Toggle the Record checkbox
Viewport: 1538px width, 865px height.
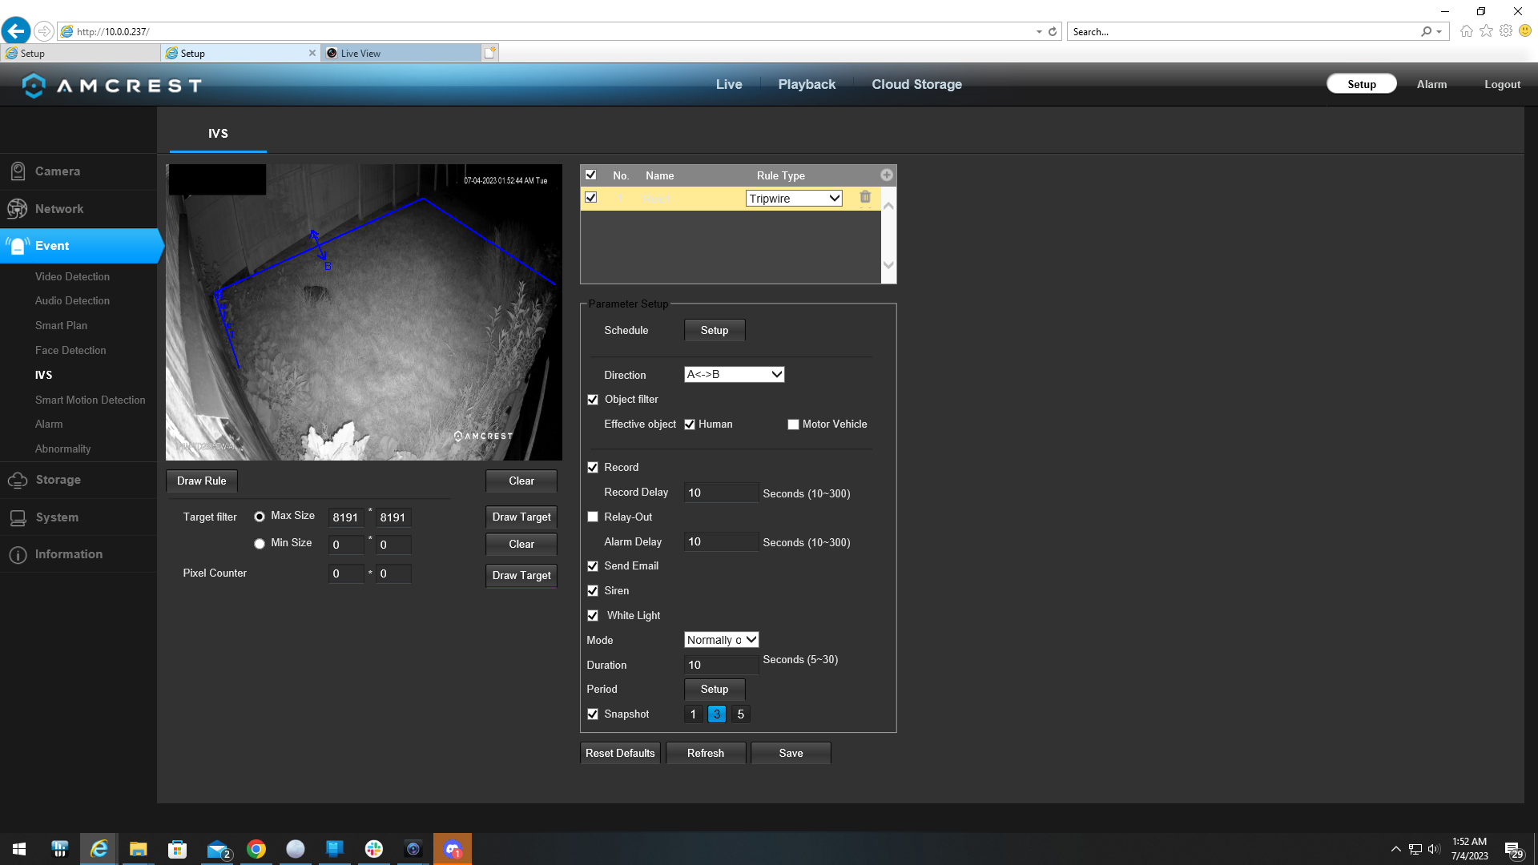pyautogui.click(x=593, y=468)
